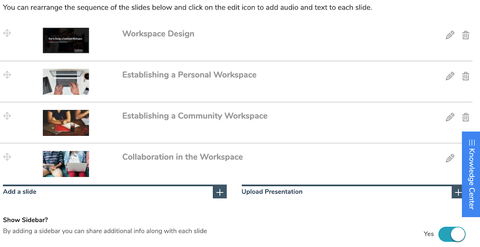Delete Establishing a Community Workspace slide
This screenshot has width=480, height=247.
click(466, 117)
